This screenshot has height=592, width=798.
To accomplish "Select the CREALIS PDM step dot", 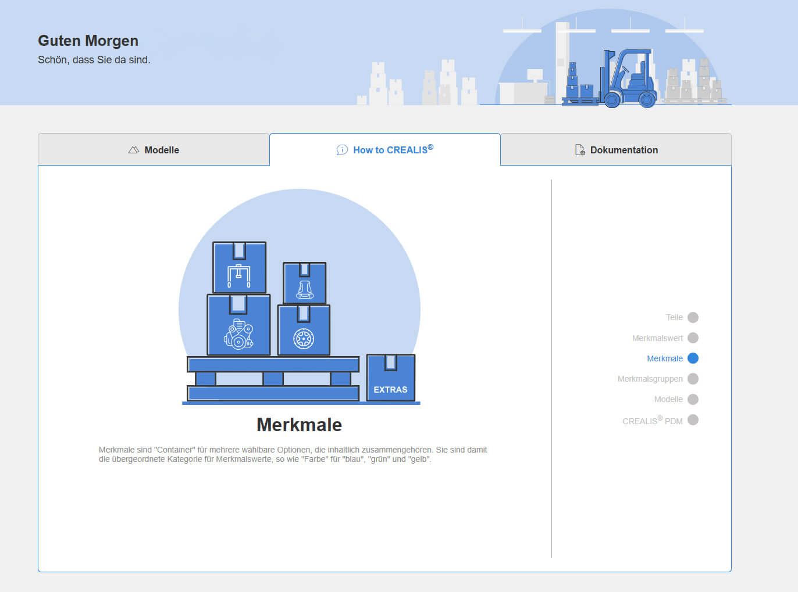I will [693, 420].
